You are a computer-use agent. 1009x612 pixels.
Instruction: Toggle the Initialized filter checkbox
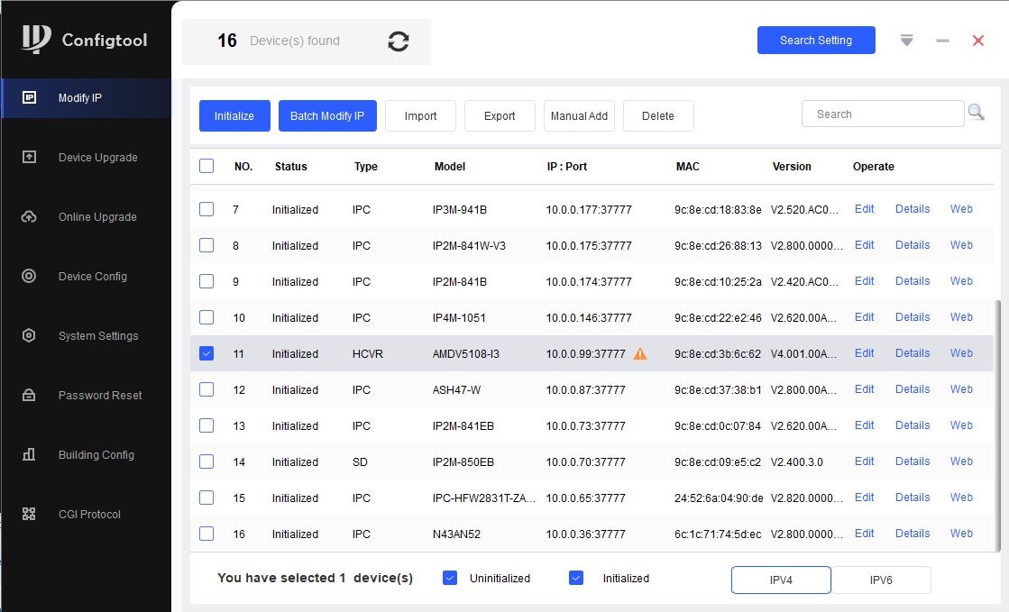576,578
